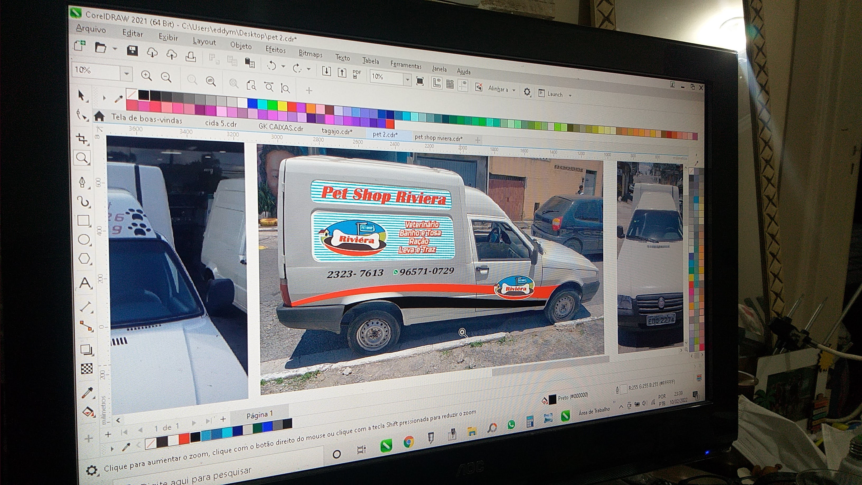Select the Polygon tool

click(x=84, y=259)
